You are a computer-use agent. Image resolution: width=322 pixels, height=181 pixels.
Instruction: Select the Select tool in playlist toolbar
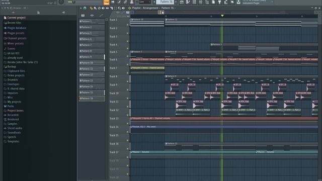[x=115, y=8]
